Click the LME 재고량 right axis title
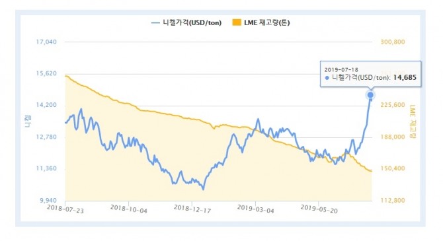This screenshot has height=241, width=443. (413, 121)
